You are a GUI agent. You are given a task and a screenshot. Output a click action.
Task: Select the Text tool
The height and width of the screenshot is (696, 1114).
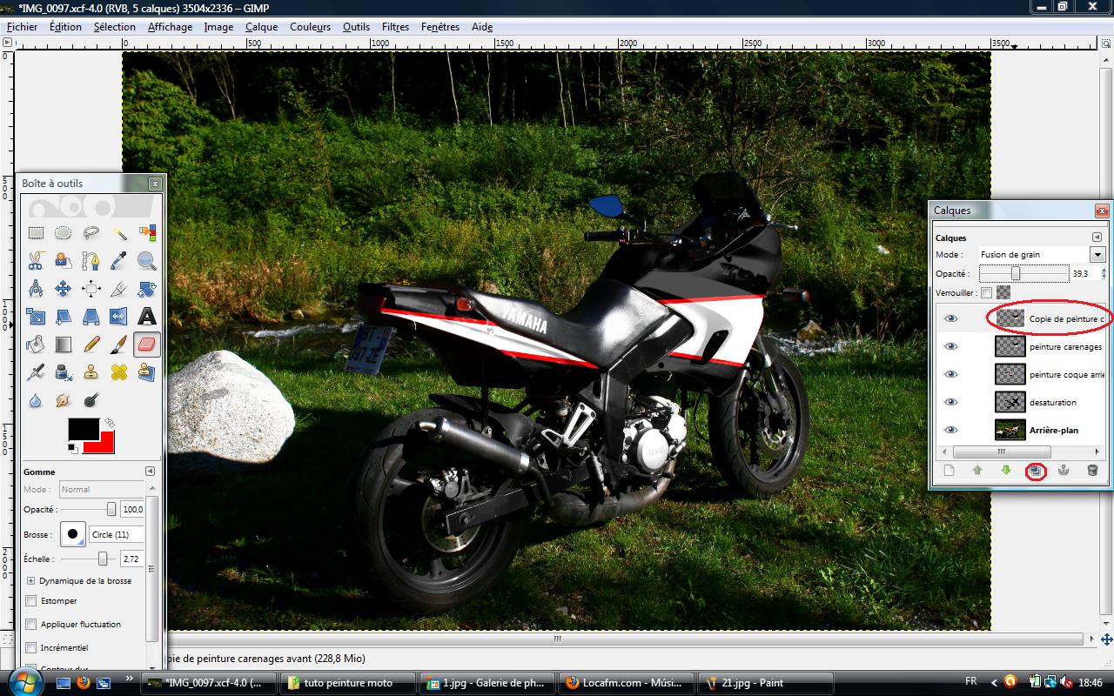[147, 317]
